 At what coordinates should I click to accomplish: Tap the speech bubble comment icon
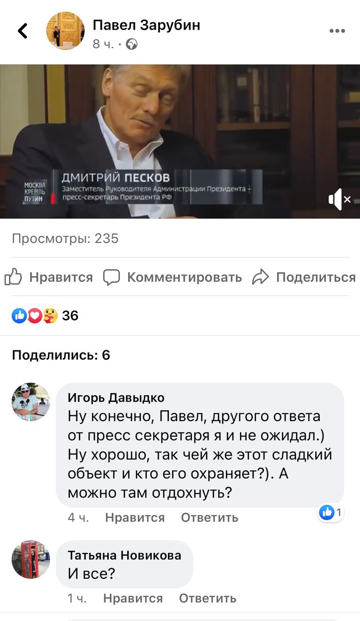click(112, 277)
